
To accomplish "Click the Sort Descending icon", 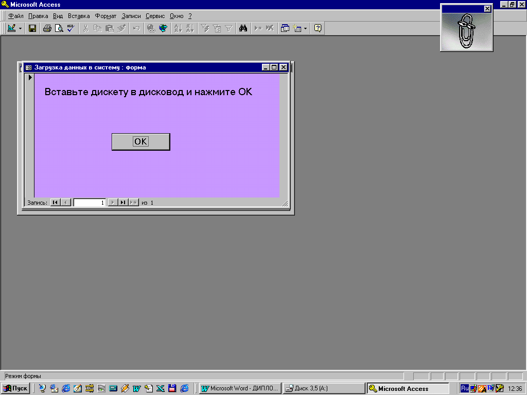I will tap(190, 28).
